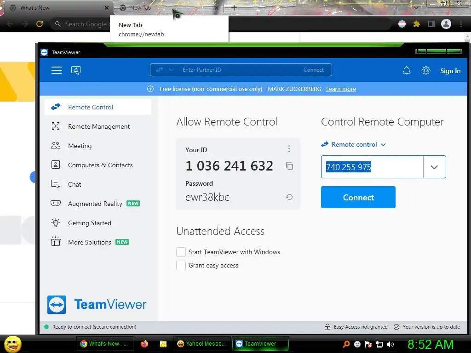471x353 pixels.
Task: Click the version checkmark icon in status bar
Action: click(x=396, y=327)
